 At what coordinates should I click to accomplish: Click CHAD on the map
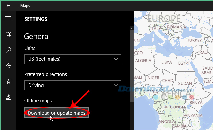(168, 81)
